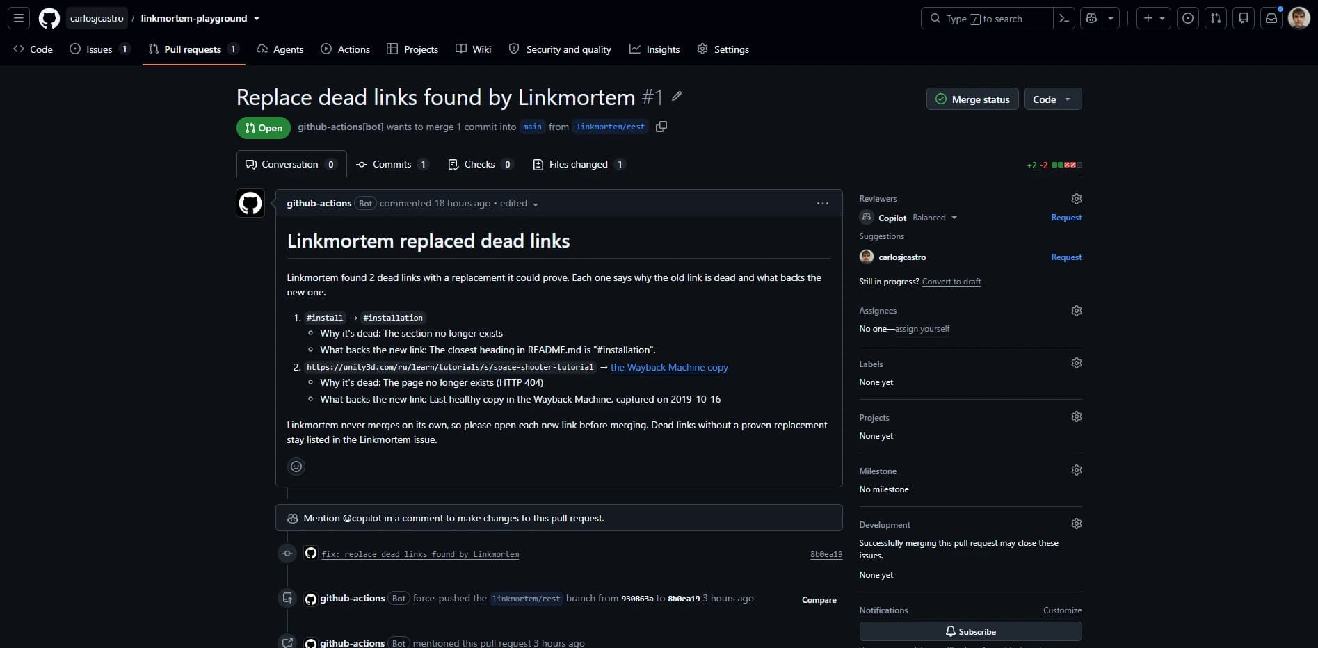
Task: Open the Reviewers settings gear
Action: [x=1077, y=199]
